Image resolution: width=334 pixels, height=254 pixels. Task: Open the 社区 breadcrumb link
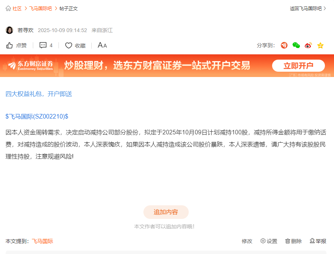[17, 9]
